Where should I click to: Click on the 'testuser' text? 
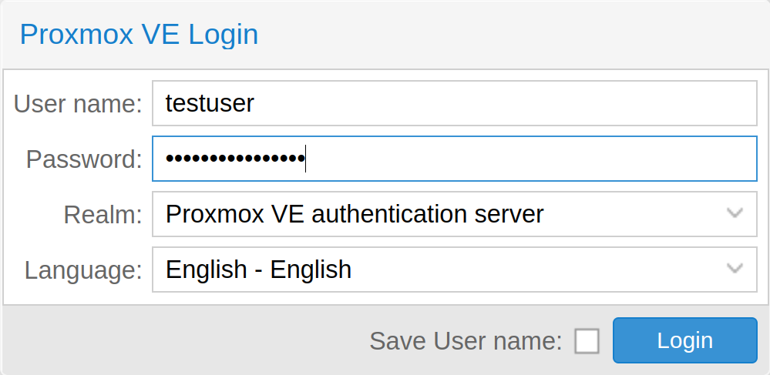210,103
